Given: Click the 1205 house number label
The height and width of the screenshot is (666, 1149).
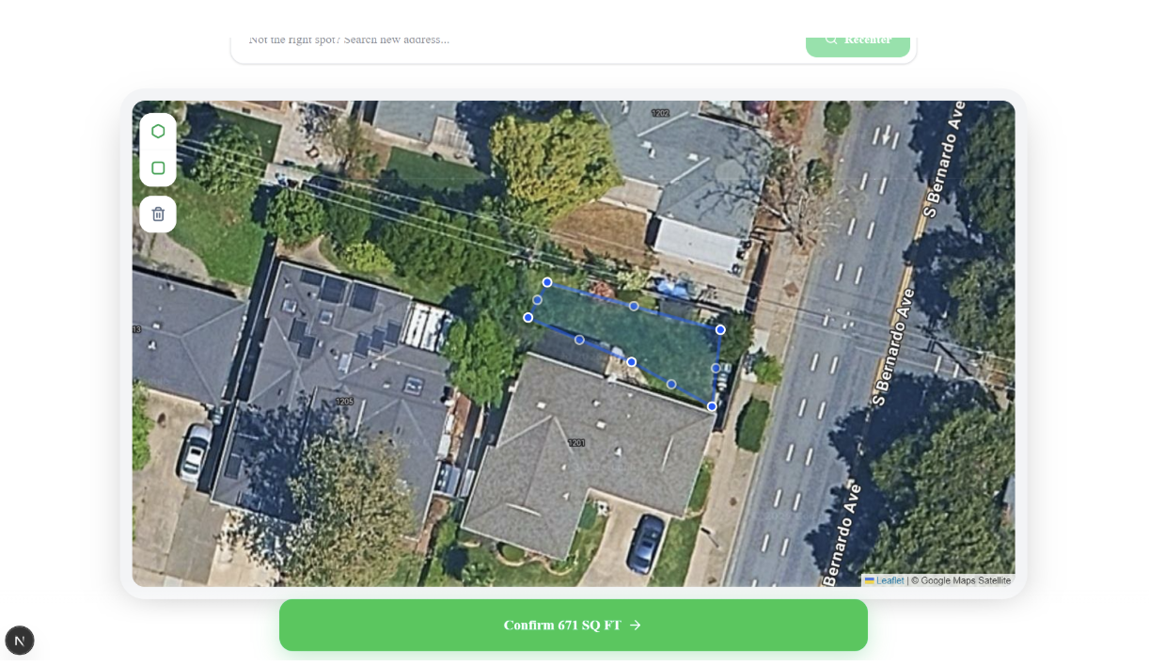Looking at the screenshot, I should coord(344,402).
